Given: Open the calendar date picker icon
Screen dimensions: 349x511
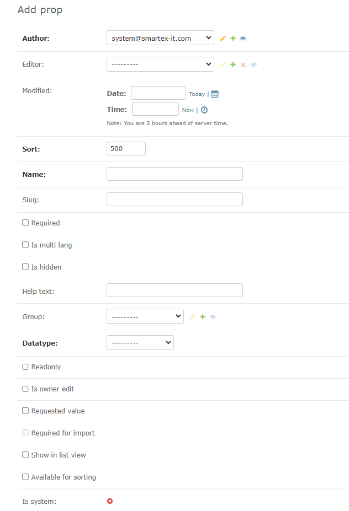Looking at the screenshot, I should click(215, 94).
